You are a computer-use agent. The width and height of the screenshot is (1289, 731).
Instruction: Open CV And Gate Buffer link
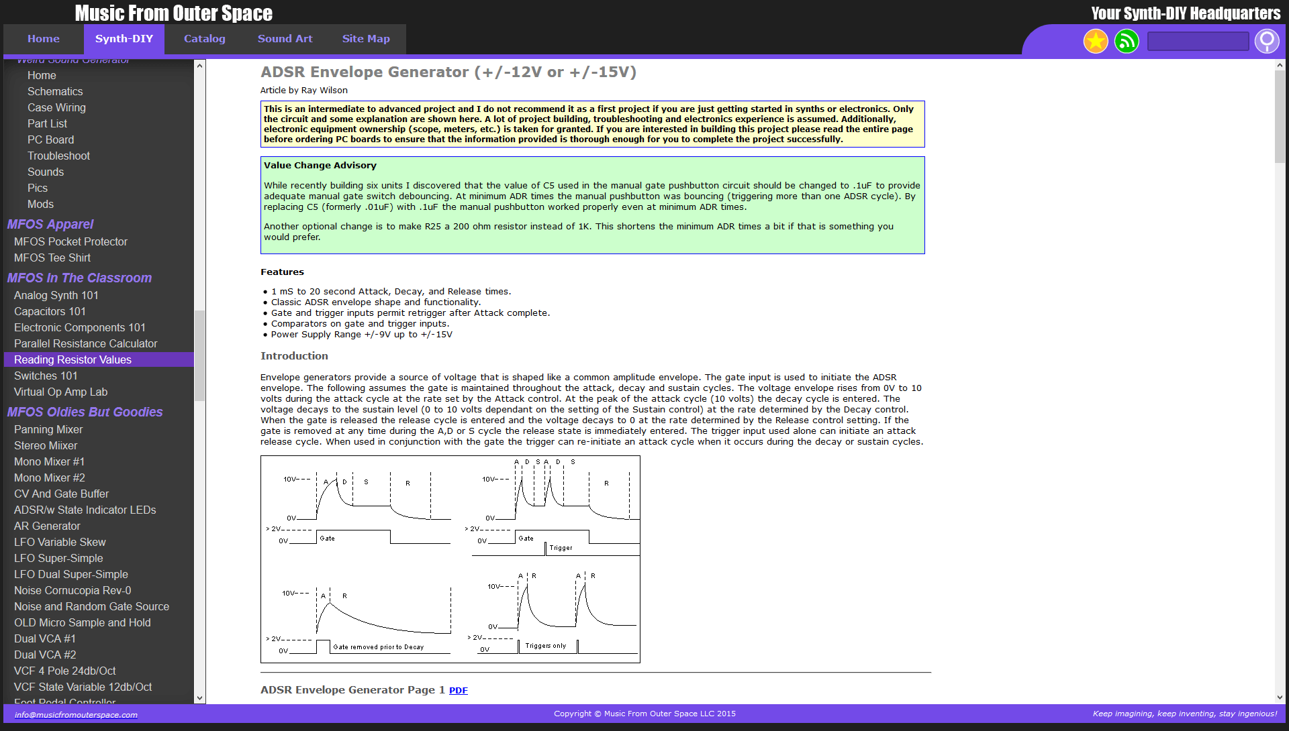[61, 494]
